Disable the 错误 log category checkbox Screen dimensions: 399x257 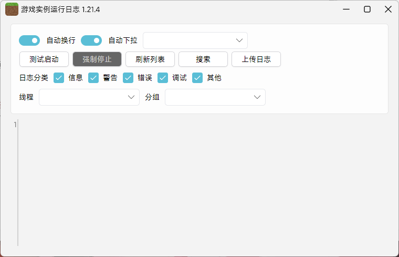128,78
